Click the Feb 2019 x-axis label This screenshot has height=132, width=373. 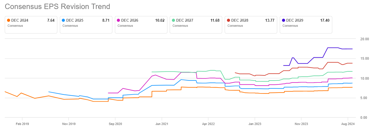[22, 124]
